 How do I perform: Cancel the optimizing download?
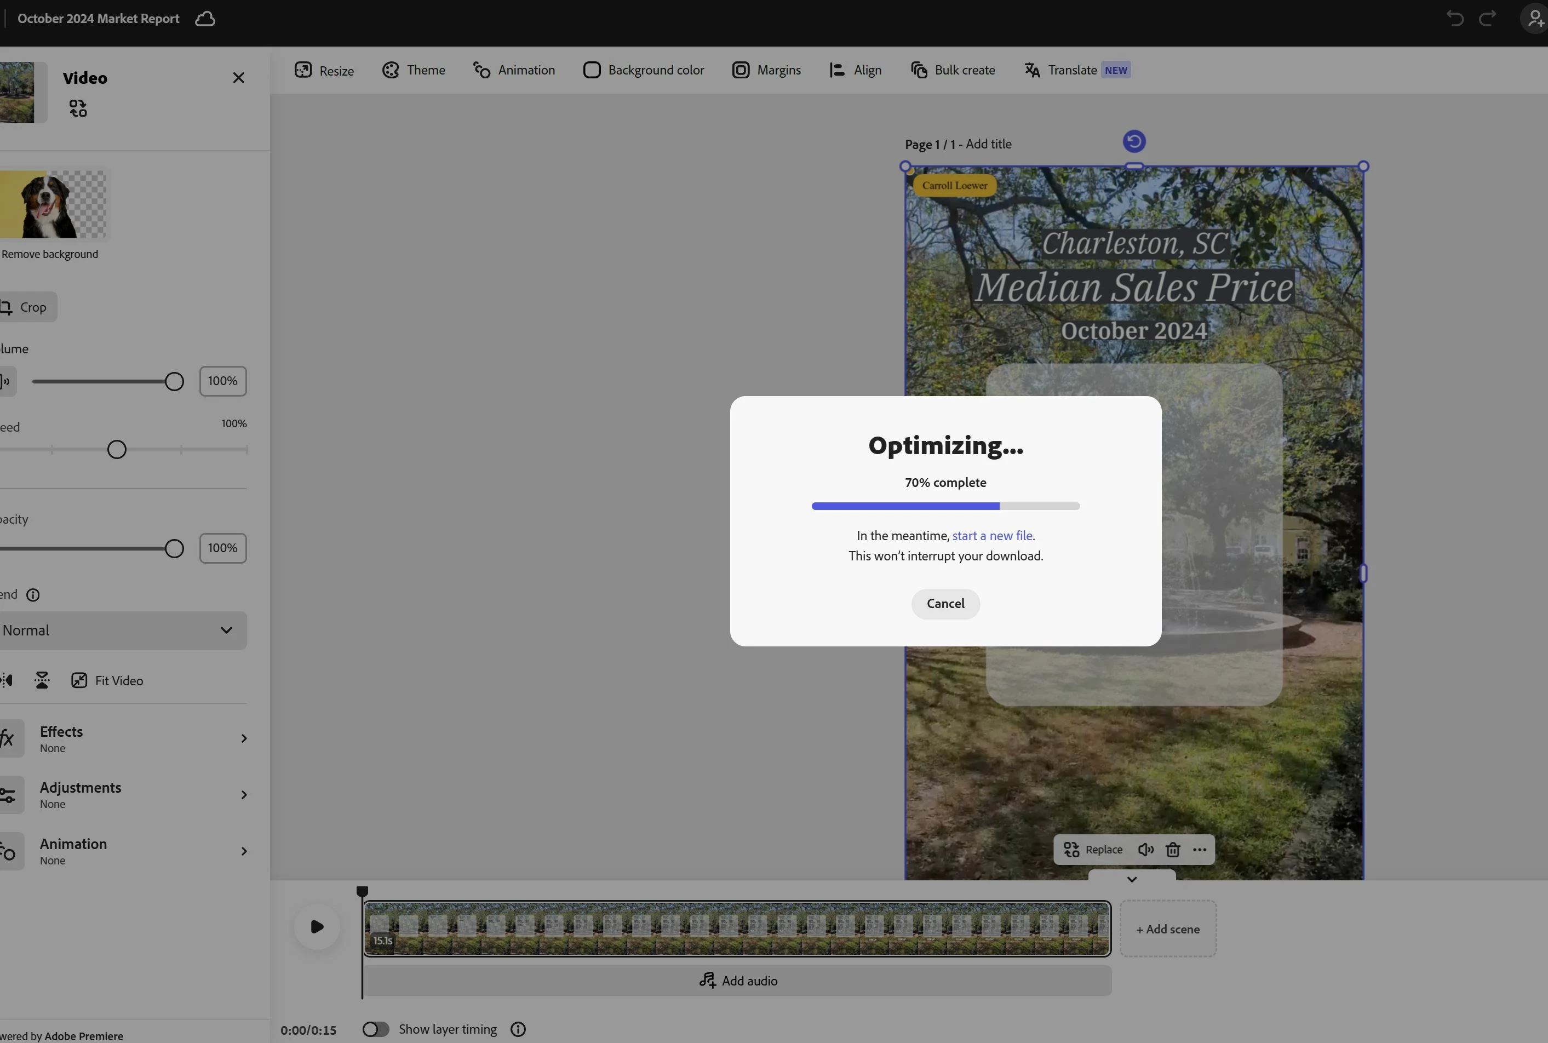pos(945,603)
